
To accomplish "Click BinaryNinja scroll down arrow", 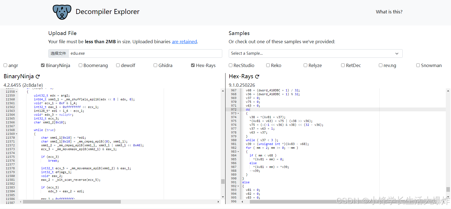I will pyautogui.click(x=223, y=197).
